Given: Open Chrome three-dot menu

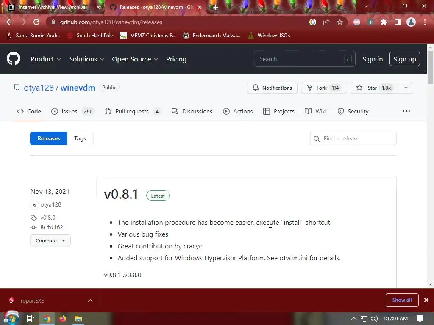Looking at the screenshot, I should point(425,22).
